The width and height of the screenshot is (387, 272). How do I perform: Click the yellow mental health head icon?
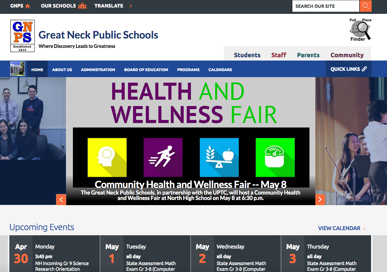click(x=107, y=157)
